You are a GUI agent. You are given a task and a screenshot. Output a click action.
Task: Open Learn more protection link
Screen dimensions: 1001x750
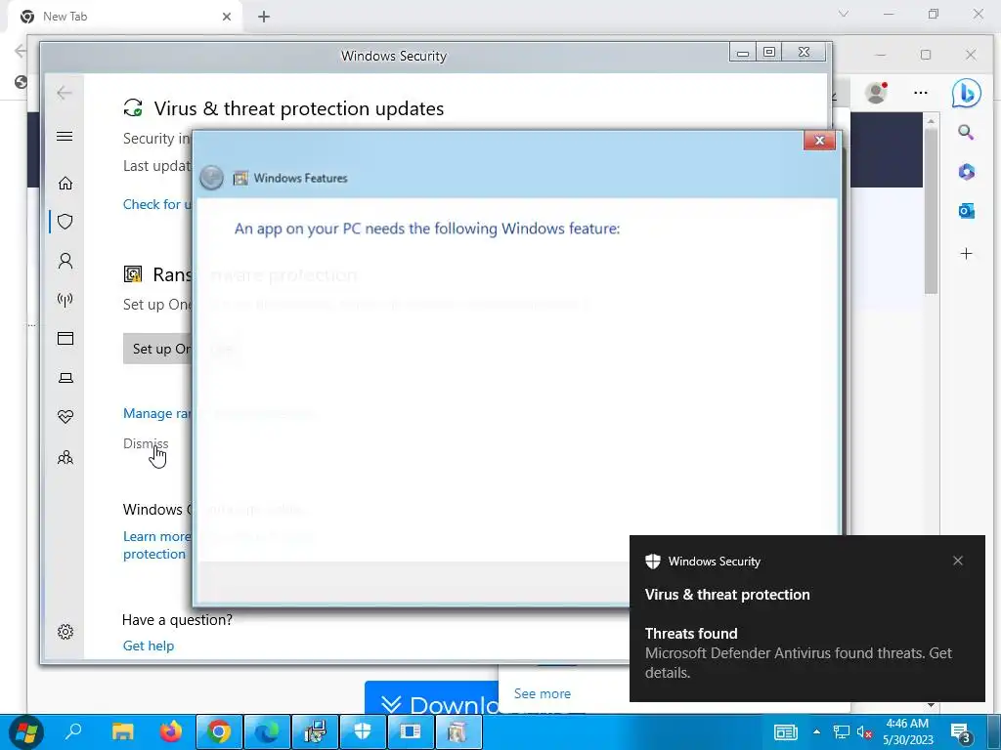(156, 545)
